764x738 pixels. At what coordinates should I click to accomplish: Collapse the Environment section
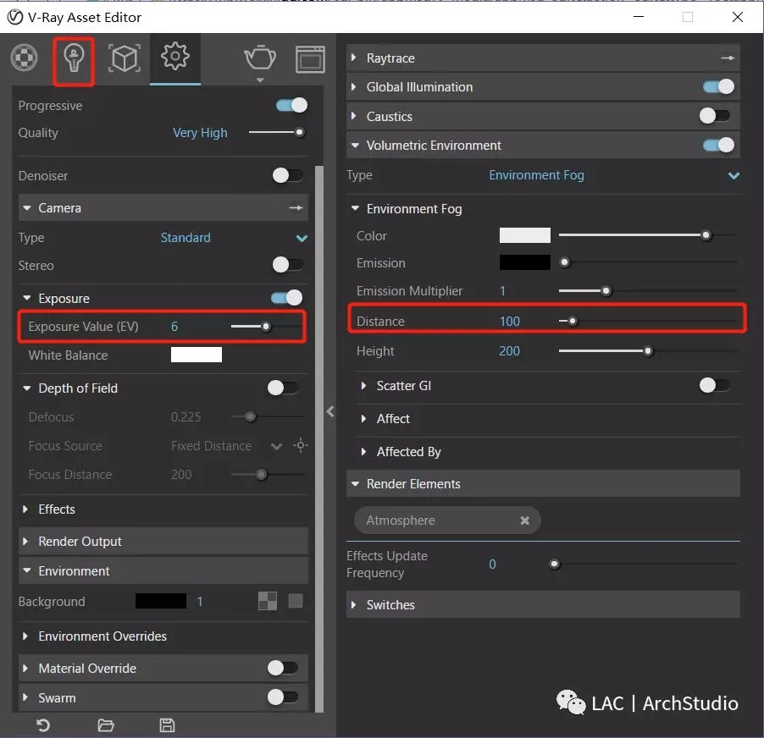tap(27, 570)
